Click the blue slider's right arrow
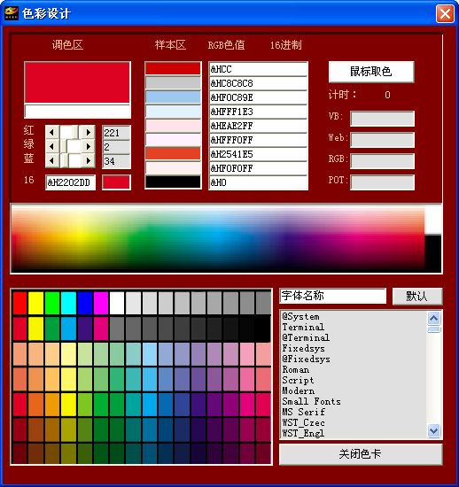Screen dimensions: 459x487 coord(89,160)
